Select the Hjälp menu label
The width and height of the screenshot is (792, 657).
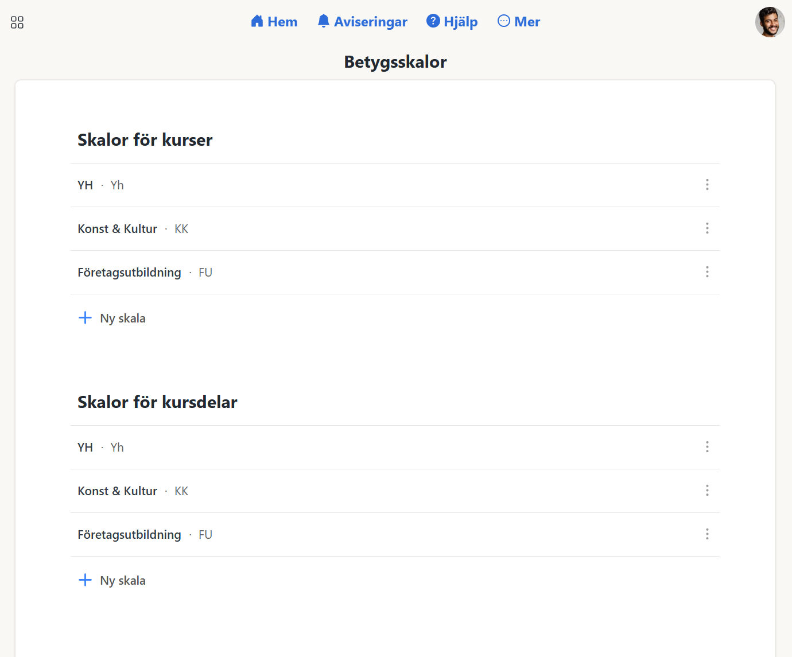(460, 22)
